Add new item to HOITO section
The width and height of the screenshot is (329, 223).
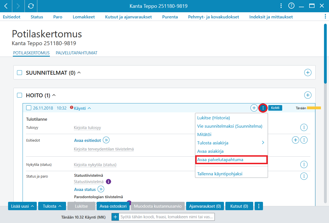[308, 95]
